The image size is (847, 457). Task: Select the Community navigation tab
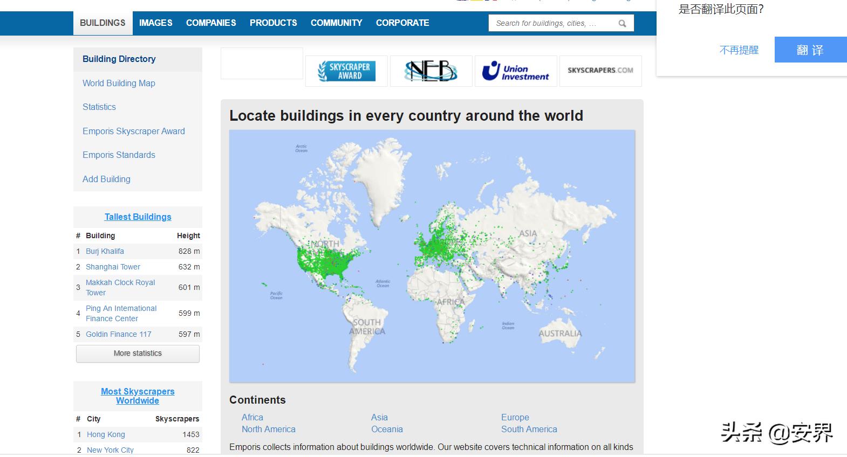pyautogui.click(x=336, y=23)
